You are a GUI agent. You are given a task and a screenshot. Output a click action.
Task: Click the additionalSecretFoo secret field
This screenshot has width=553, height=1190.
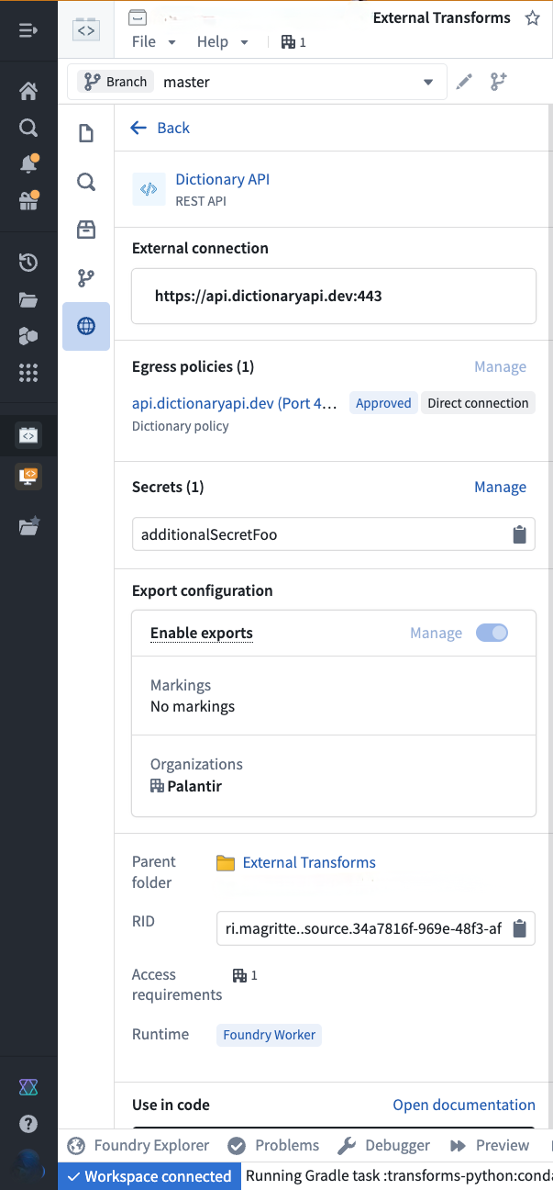334,534
